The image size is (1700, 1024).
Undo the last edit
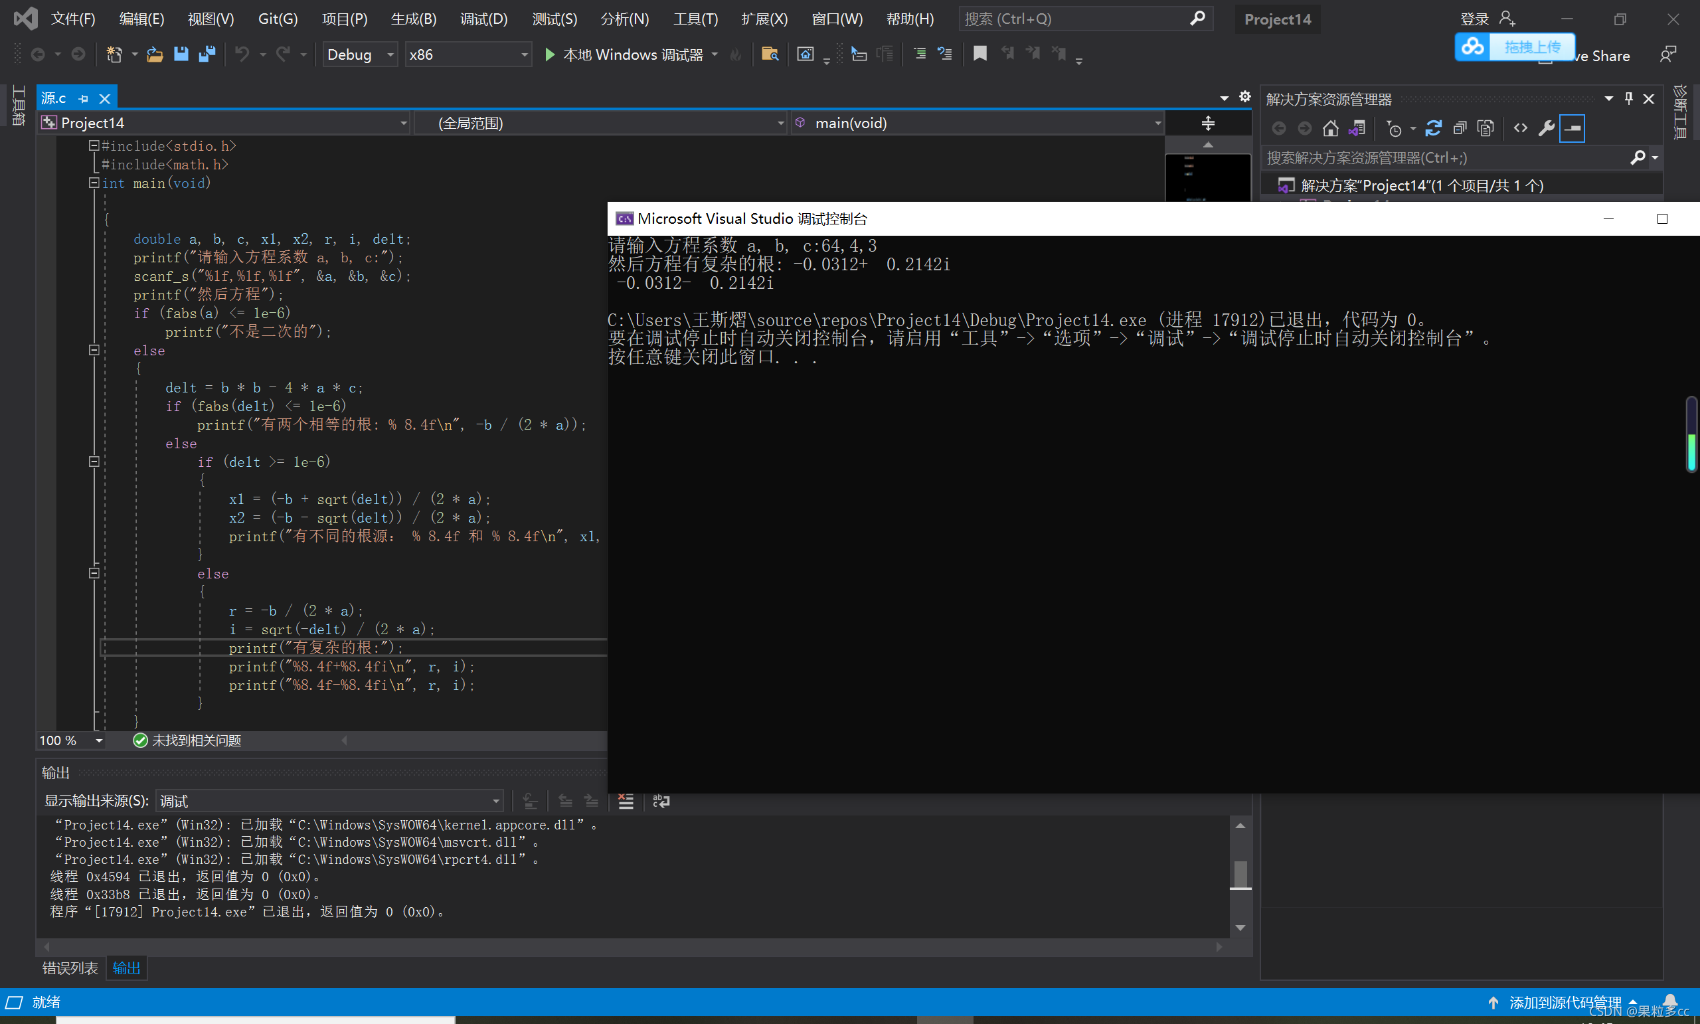pyautogui.click(x=242, y=54)
